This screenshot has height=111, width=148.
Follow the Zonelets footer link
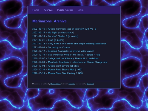[x=72, y=84]
